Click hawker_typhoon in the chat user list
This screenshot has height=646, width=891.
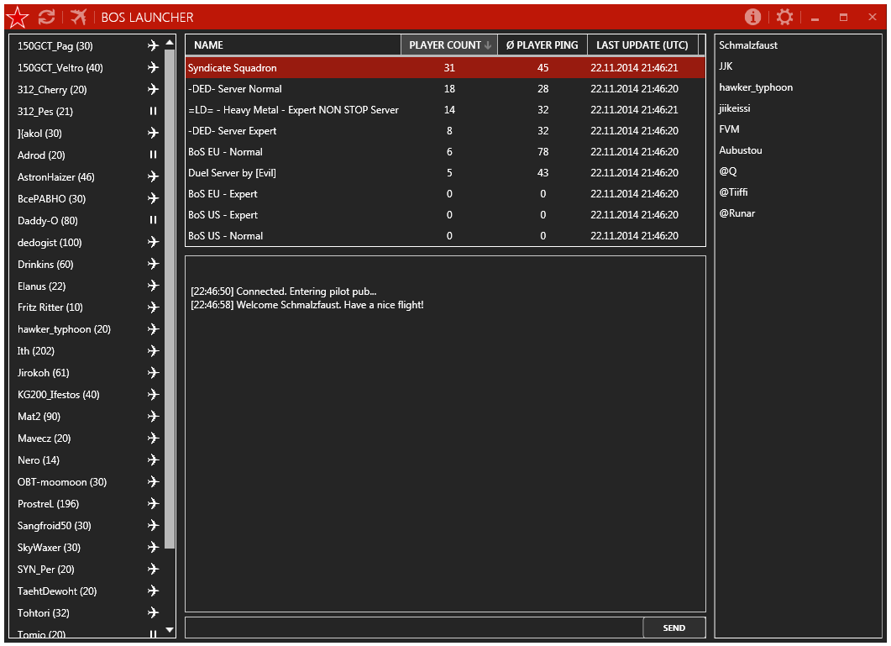756,87
